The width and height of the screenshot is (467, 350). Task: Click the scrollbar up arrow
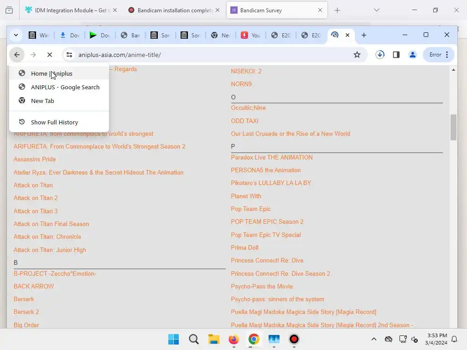(x=453, y=70)
